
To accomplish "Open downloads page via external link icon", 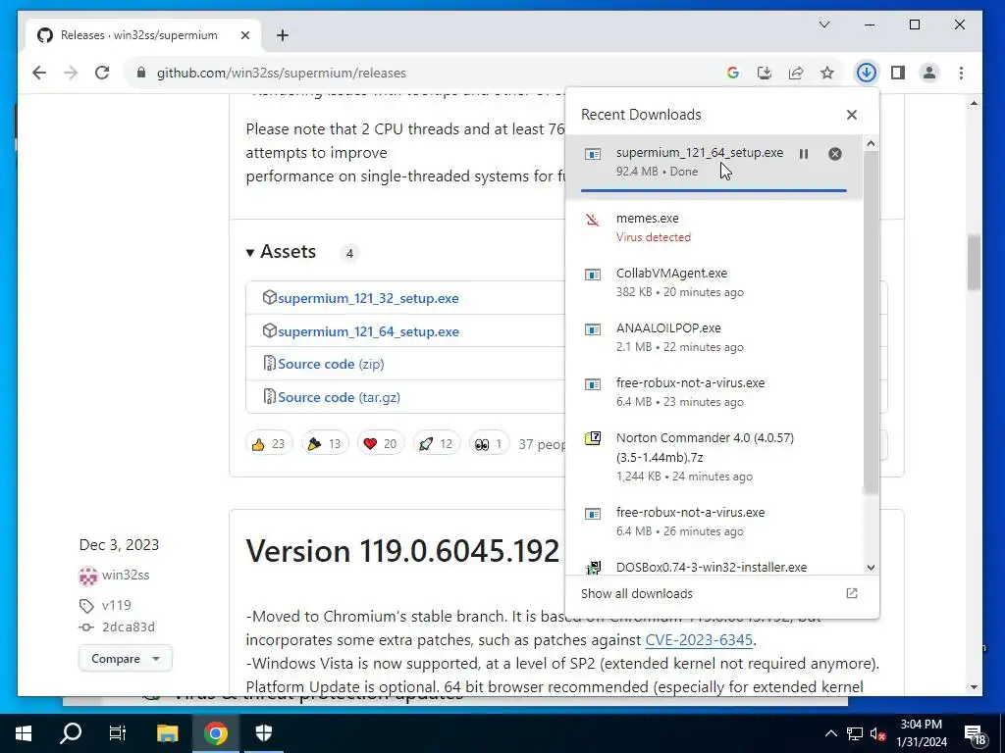I will coord(852,593).
